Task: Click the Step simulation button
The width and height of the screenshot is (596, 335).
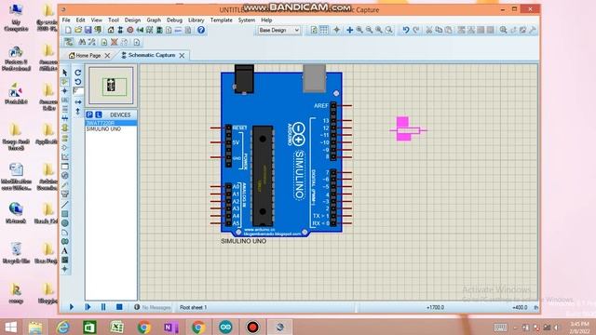Action: point(88,307)
